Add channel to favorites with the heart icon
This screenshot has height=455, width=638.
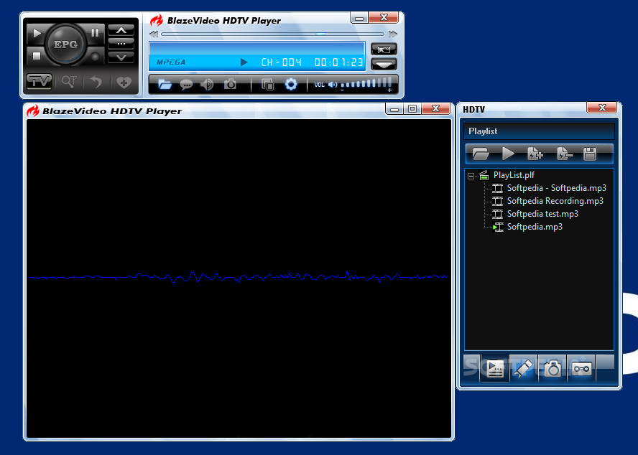click(124, 82)
